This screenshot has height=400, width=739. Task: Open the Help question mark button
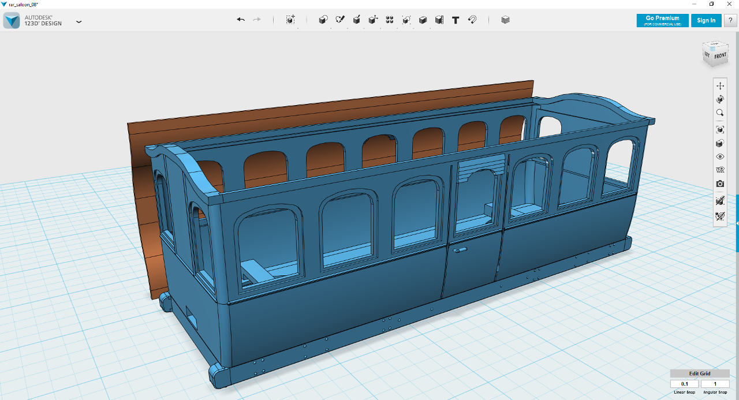[x=730, y=20]
